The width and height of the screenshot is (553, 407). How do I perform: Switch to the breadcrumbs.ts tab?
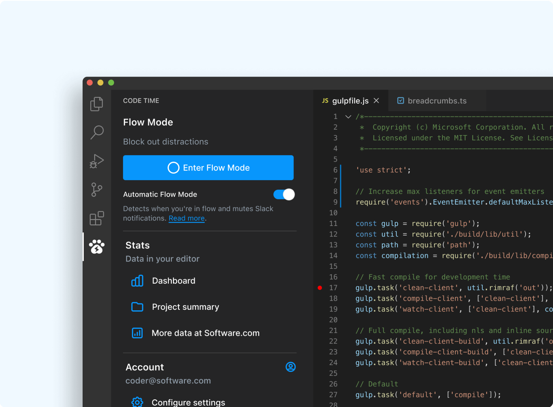tap(437, 101)
